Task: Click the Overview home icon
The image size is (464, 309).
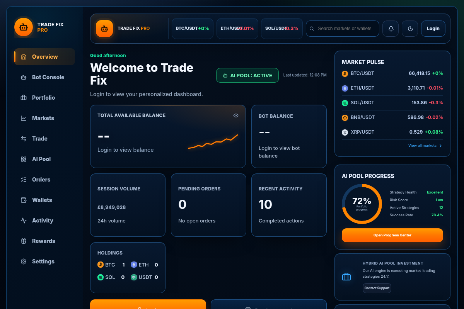Action: point(24,57)
